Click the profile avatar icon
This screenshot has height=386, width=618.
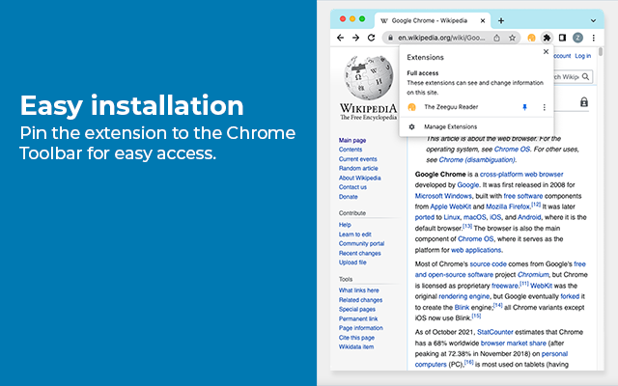577,38
